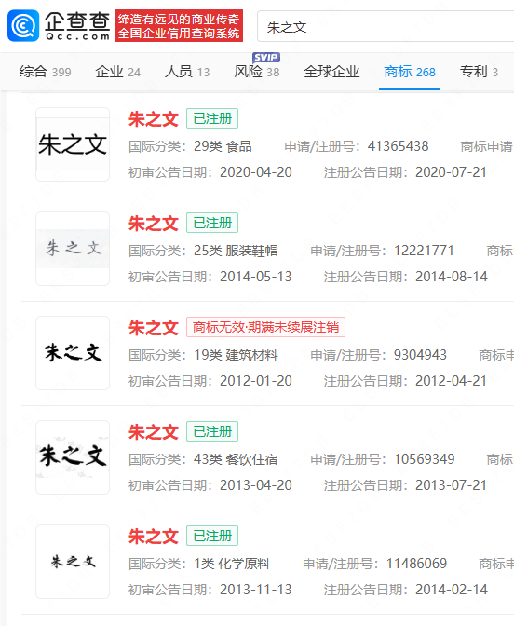Click 已注册 tag on 11486069 trademark
The width and height of the screenshot is (514, 626).
click(x=212, y=536)
